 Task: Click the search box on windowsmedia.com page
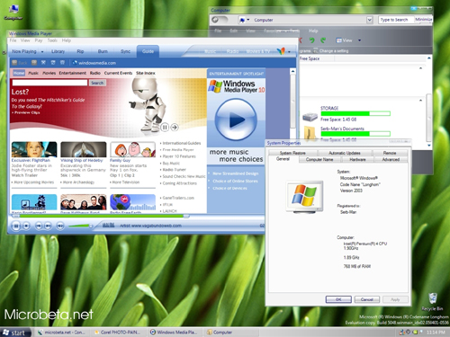(49, 83)
